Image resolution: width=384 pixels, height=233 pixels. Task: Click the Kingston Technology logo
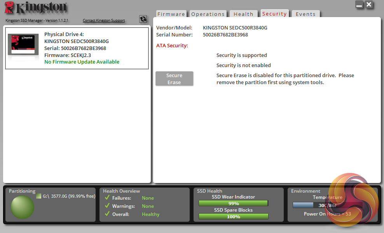[36, 8]
